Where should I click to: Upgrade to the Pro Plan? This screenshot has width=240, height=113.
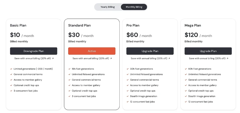point(150,51)
